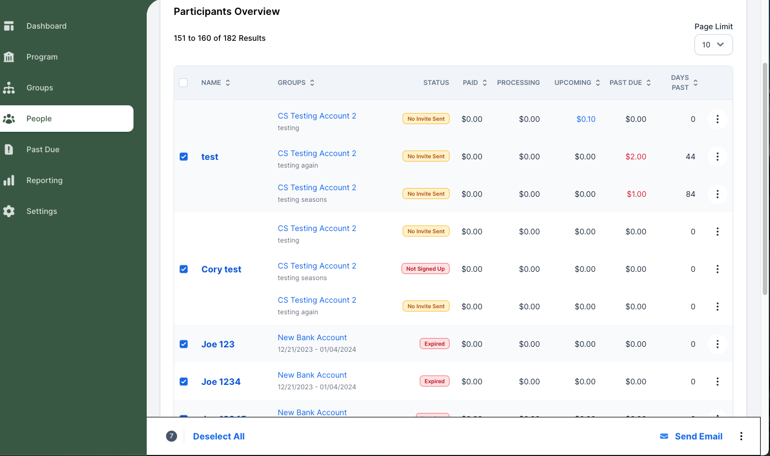Go to Dashboard in sidebar menu
Screen dimensions: 770x456
(x=46, y=26)
